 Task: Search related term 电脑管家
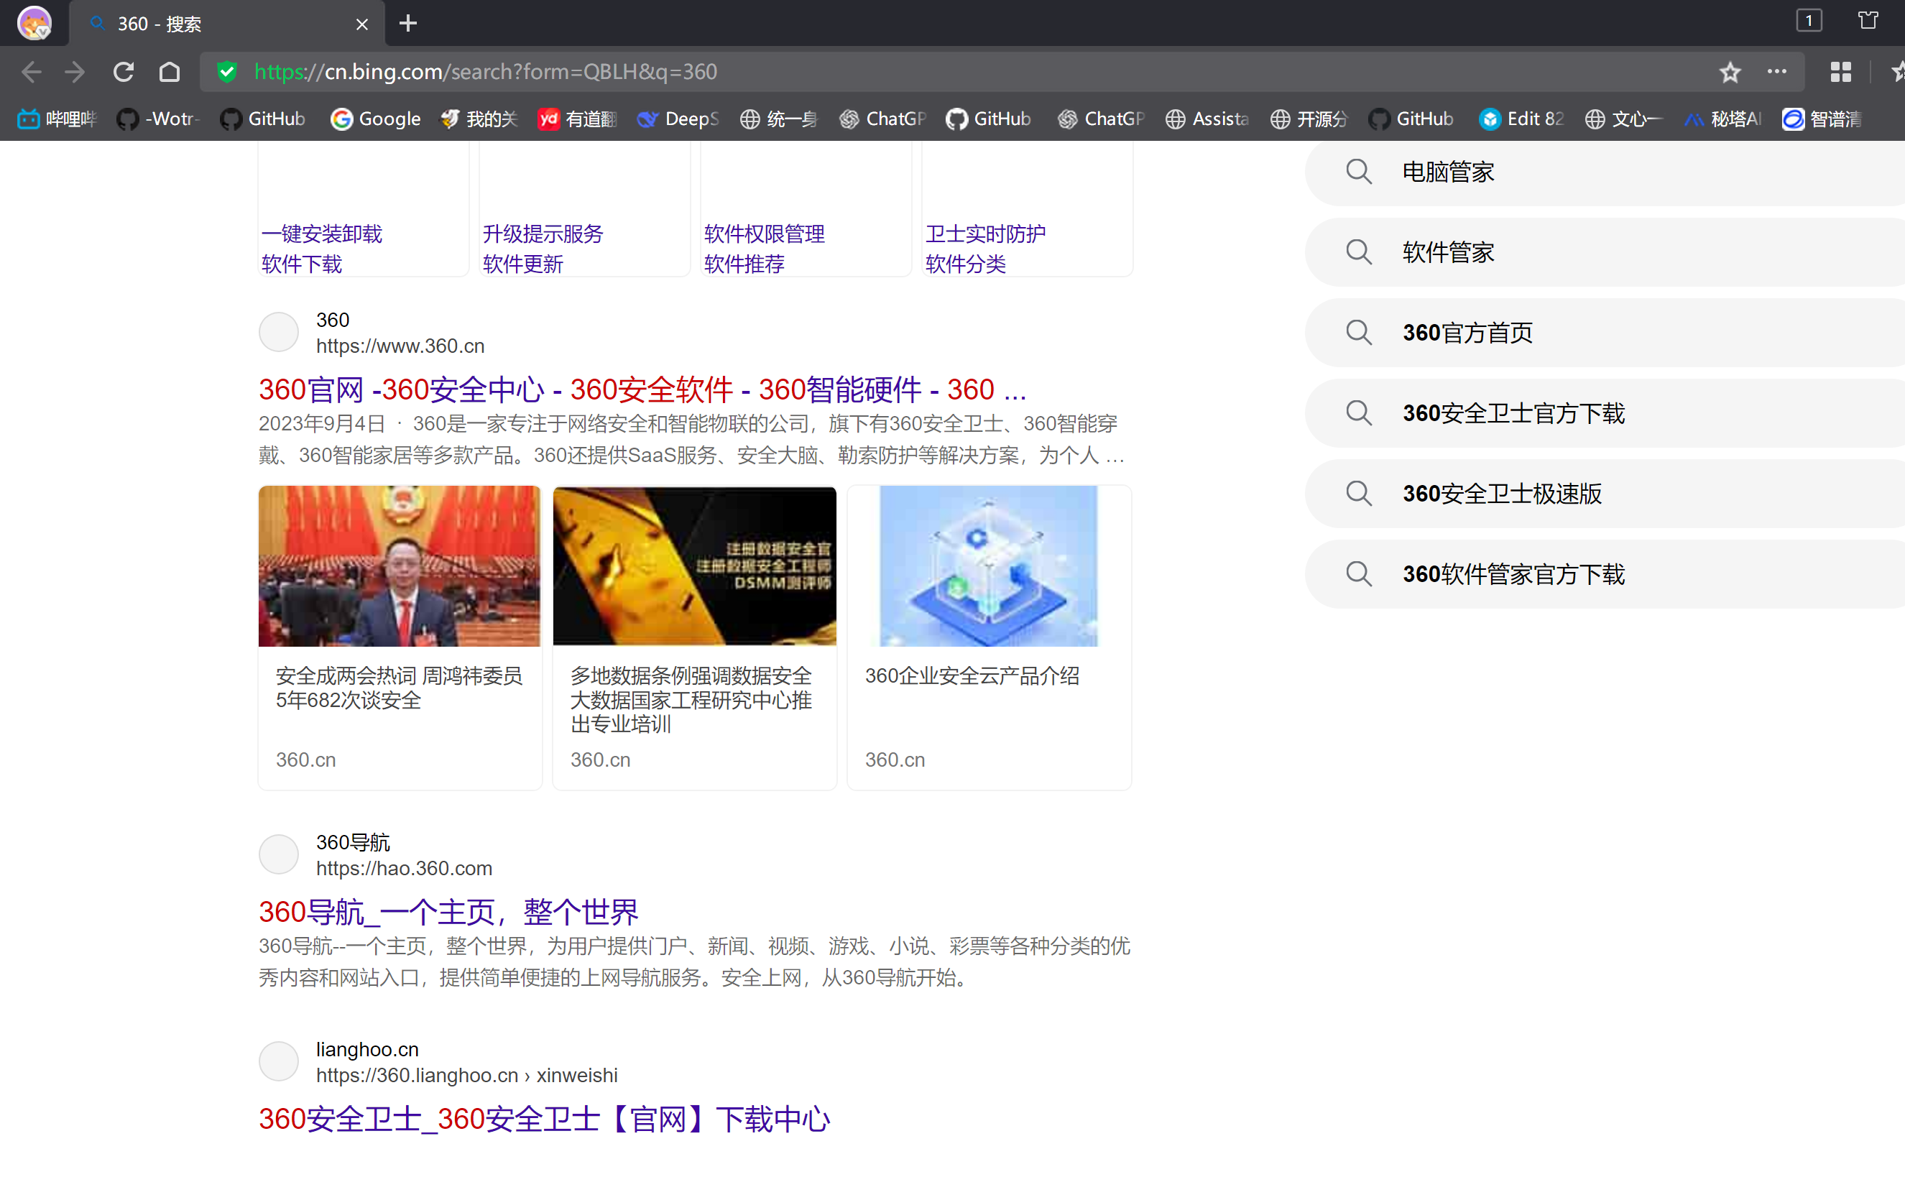1605,172
